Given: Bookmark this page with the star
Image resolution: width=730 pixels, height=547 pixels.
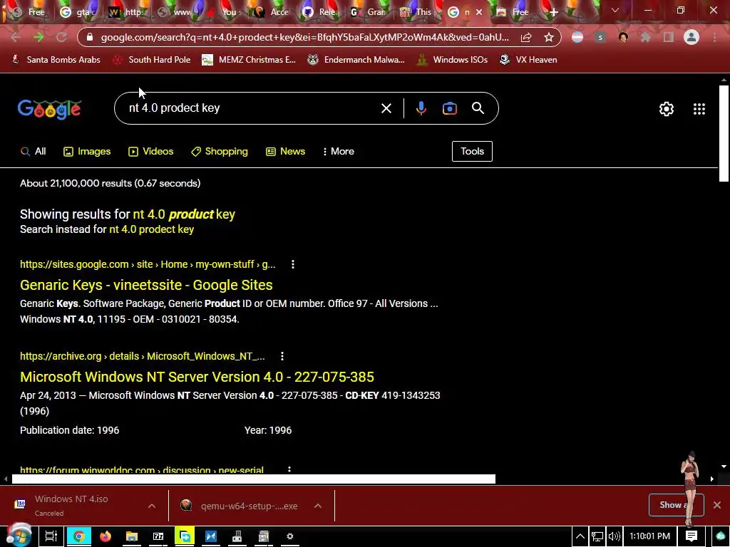Looking at the screenshot, I should click(549, 37).
